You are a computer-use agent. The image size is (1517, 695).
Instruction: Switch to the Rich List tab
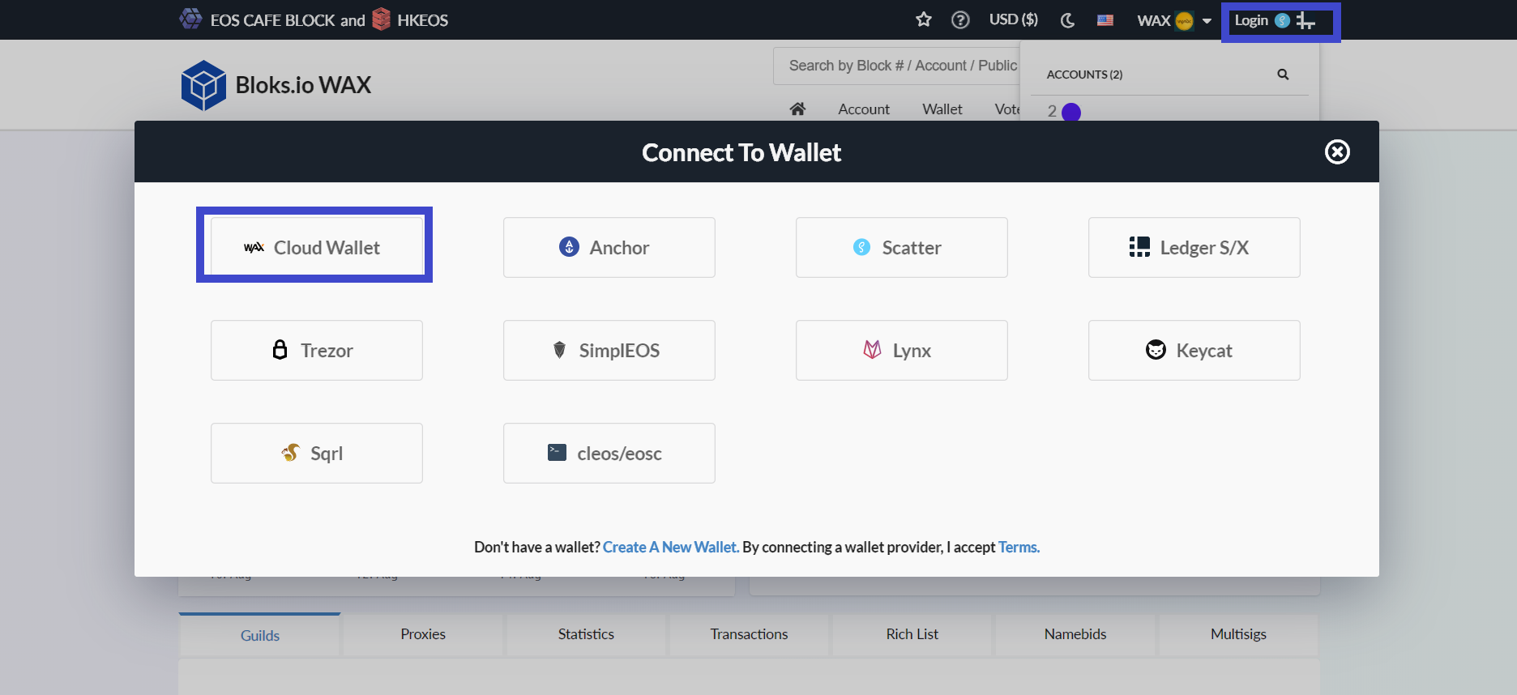tap(912, 634)
